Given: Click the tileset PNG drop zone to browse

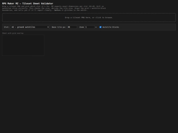Looking at the screenshot, I should pyautogui.click(x=89, y=17).
